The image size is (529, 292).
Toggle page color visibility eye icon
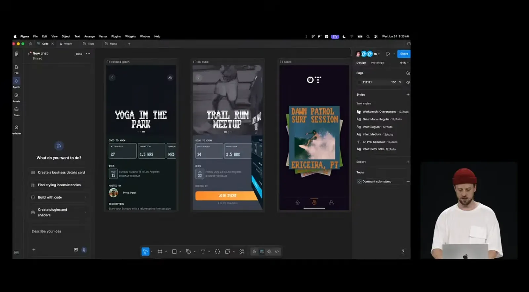(408, 82)
